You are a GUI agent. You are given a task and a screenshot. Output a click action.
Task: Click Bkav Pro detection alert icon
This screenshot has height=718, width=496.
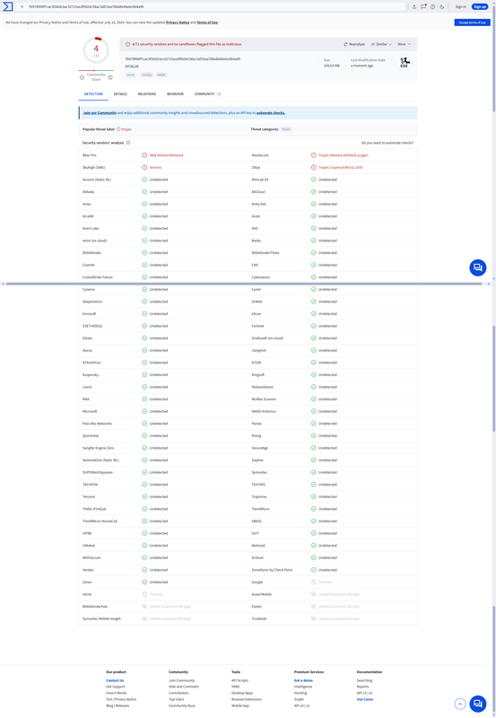[144, 155]
